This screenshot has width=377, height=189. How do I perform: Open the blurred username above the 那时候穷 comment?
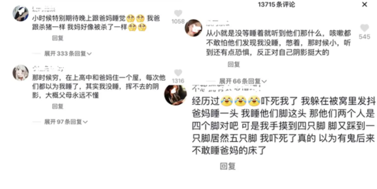[48, 69]
